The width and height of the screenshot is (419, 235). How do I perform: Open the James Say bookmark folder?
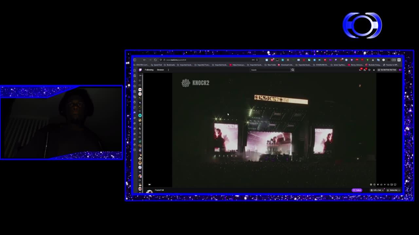338,65
